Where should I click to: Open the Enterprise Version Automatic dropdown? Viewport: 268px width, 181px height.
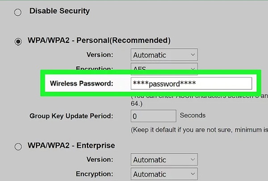click(x=165, y=160)
